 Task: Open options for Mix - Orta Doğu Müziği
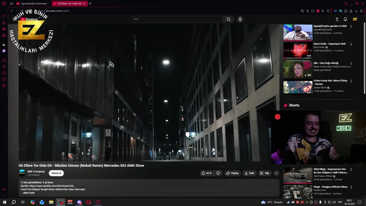click(351, 63)
